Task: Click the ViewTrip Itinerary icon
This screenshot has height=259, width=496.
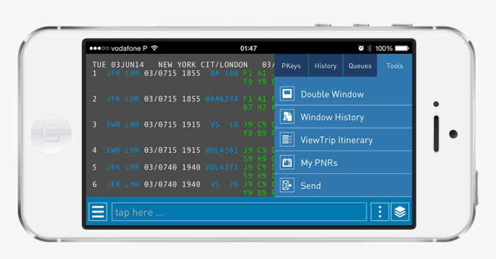Action: pyautogui.click(x=287, y=139)
